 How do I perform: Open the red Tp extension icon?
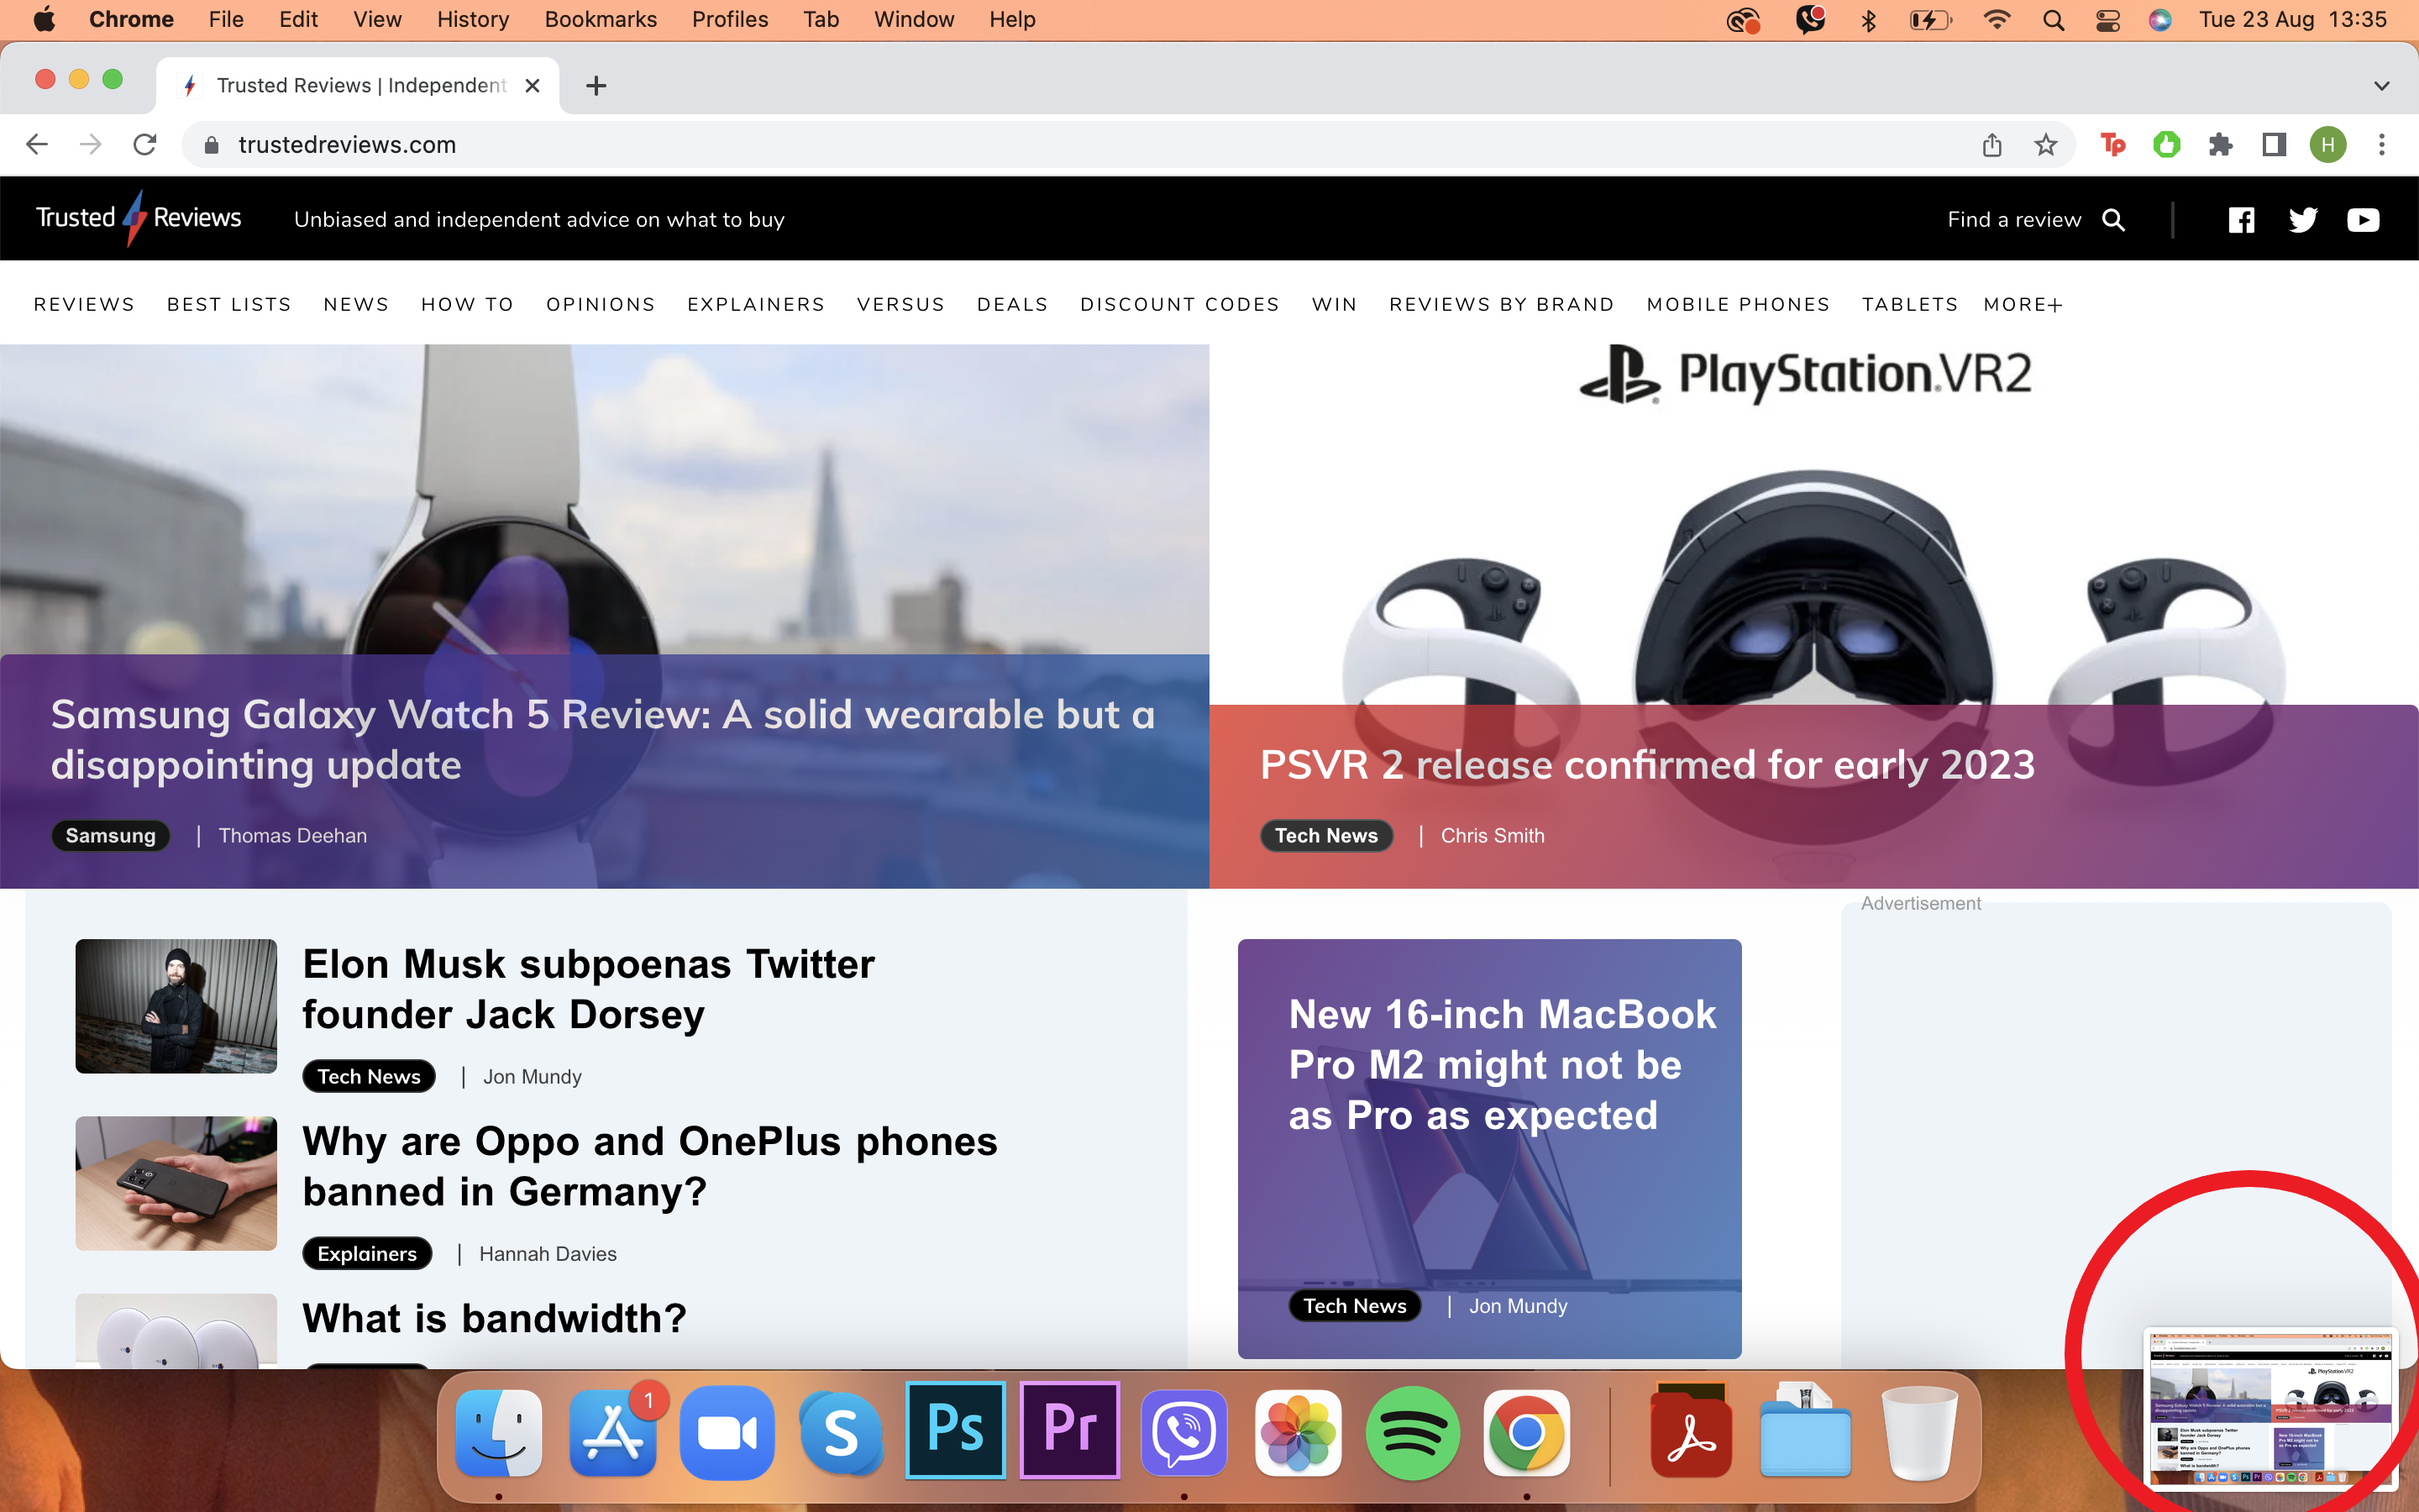(x=2113, y=145)
